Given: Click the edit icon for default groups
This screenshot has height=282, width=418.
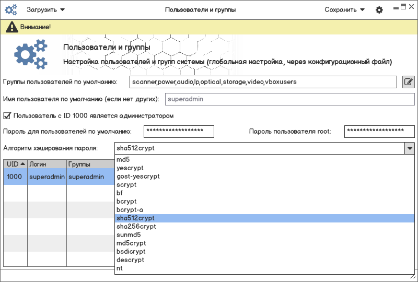Looking at the screenshot, I should tap(408, 82).
